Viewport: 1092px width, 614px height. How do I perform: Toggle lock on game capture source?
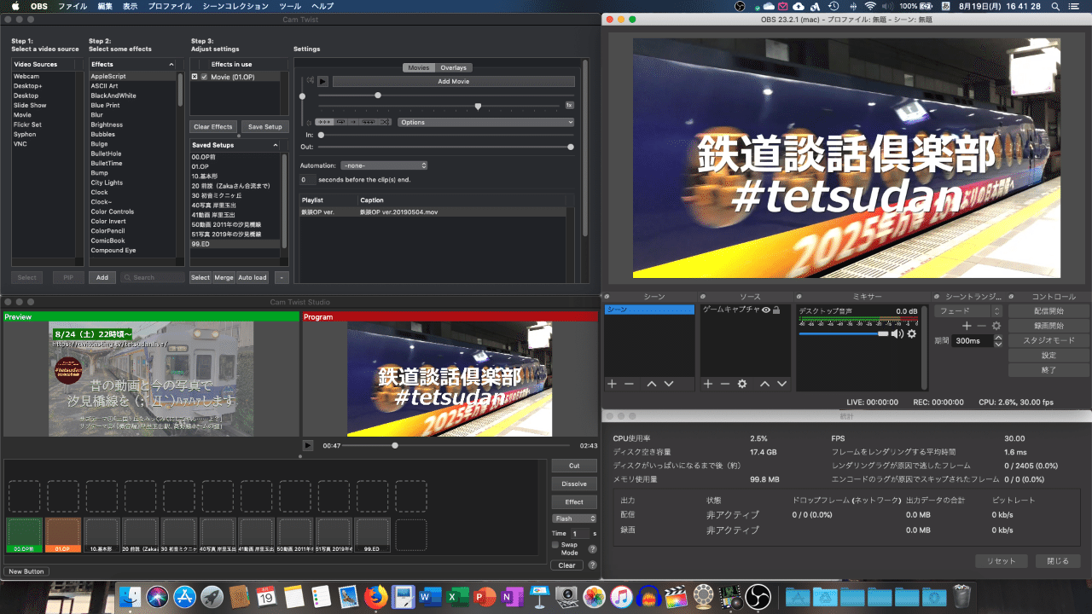tap(776, 310)
